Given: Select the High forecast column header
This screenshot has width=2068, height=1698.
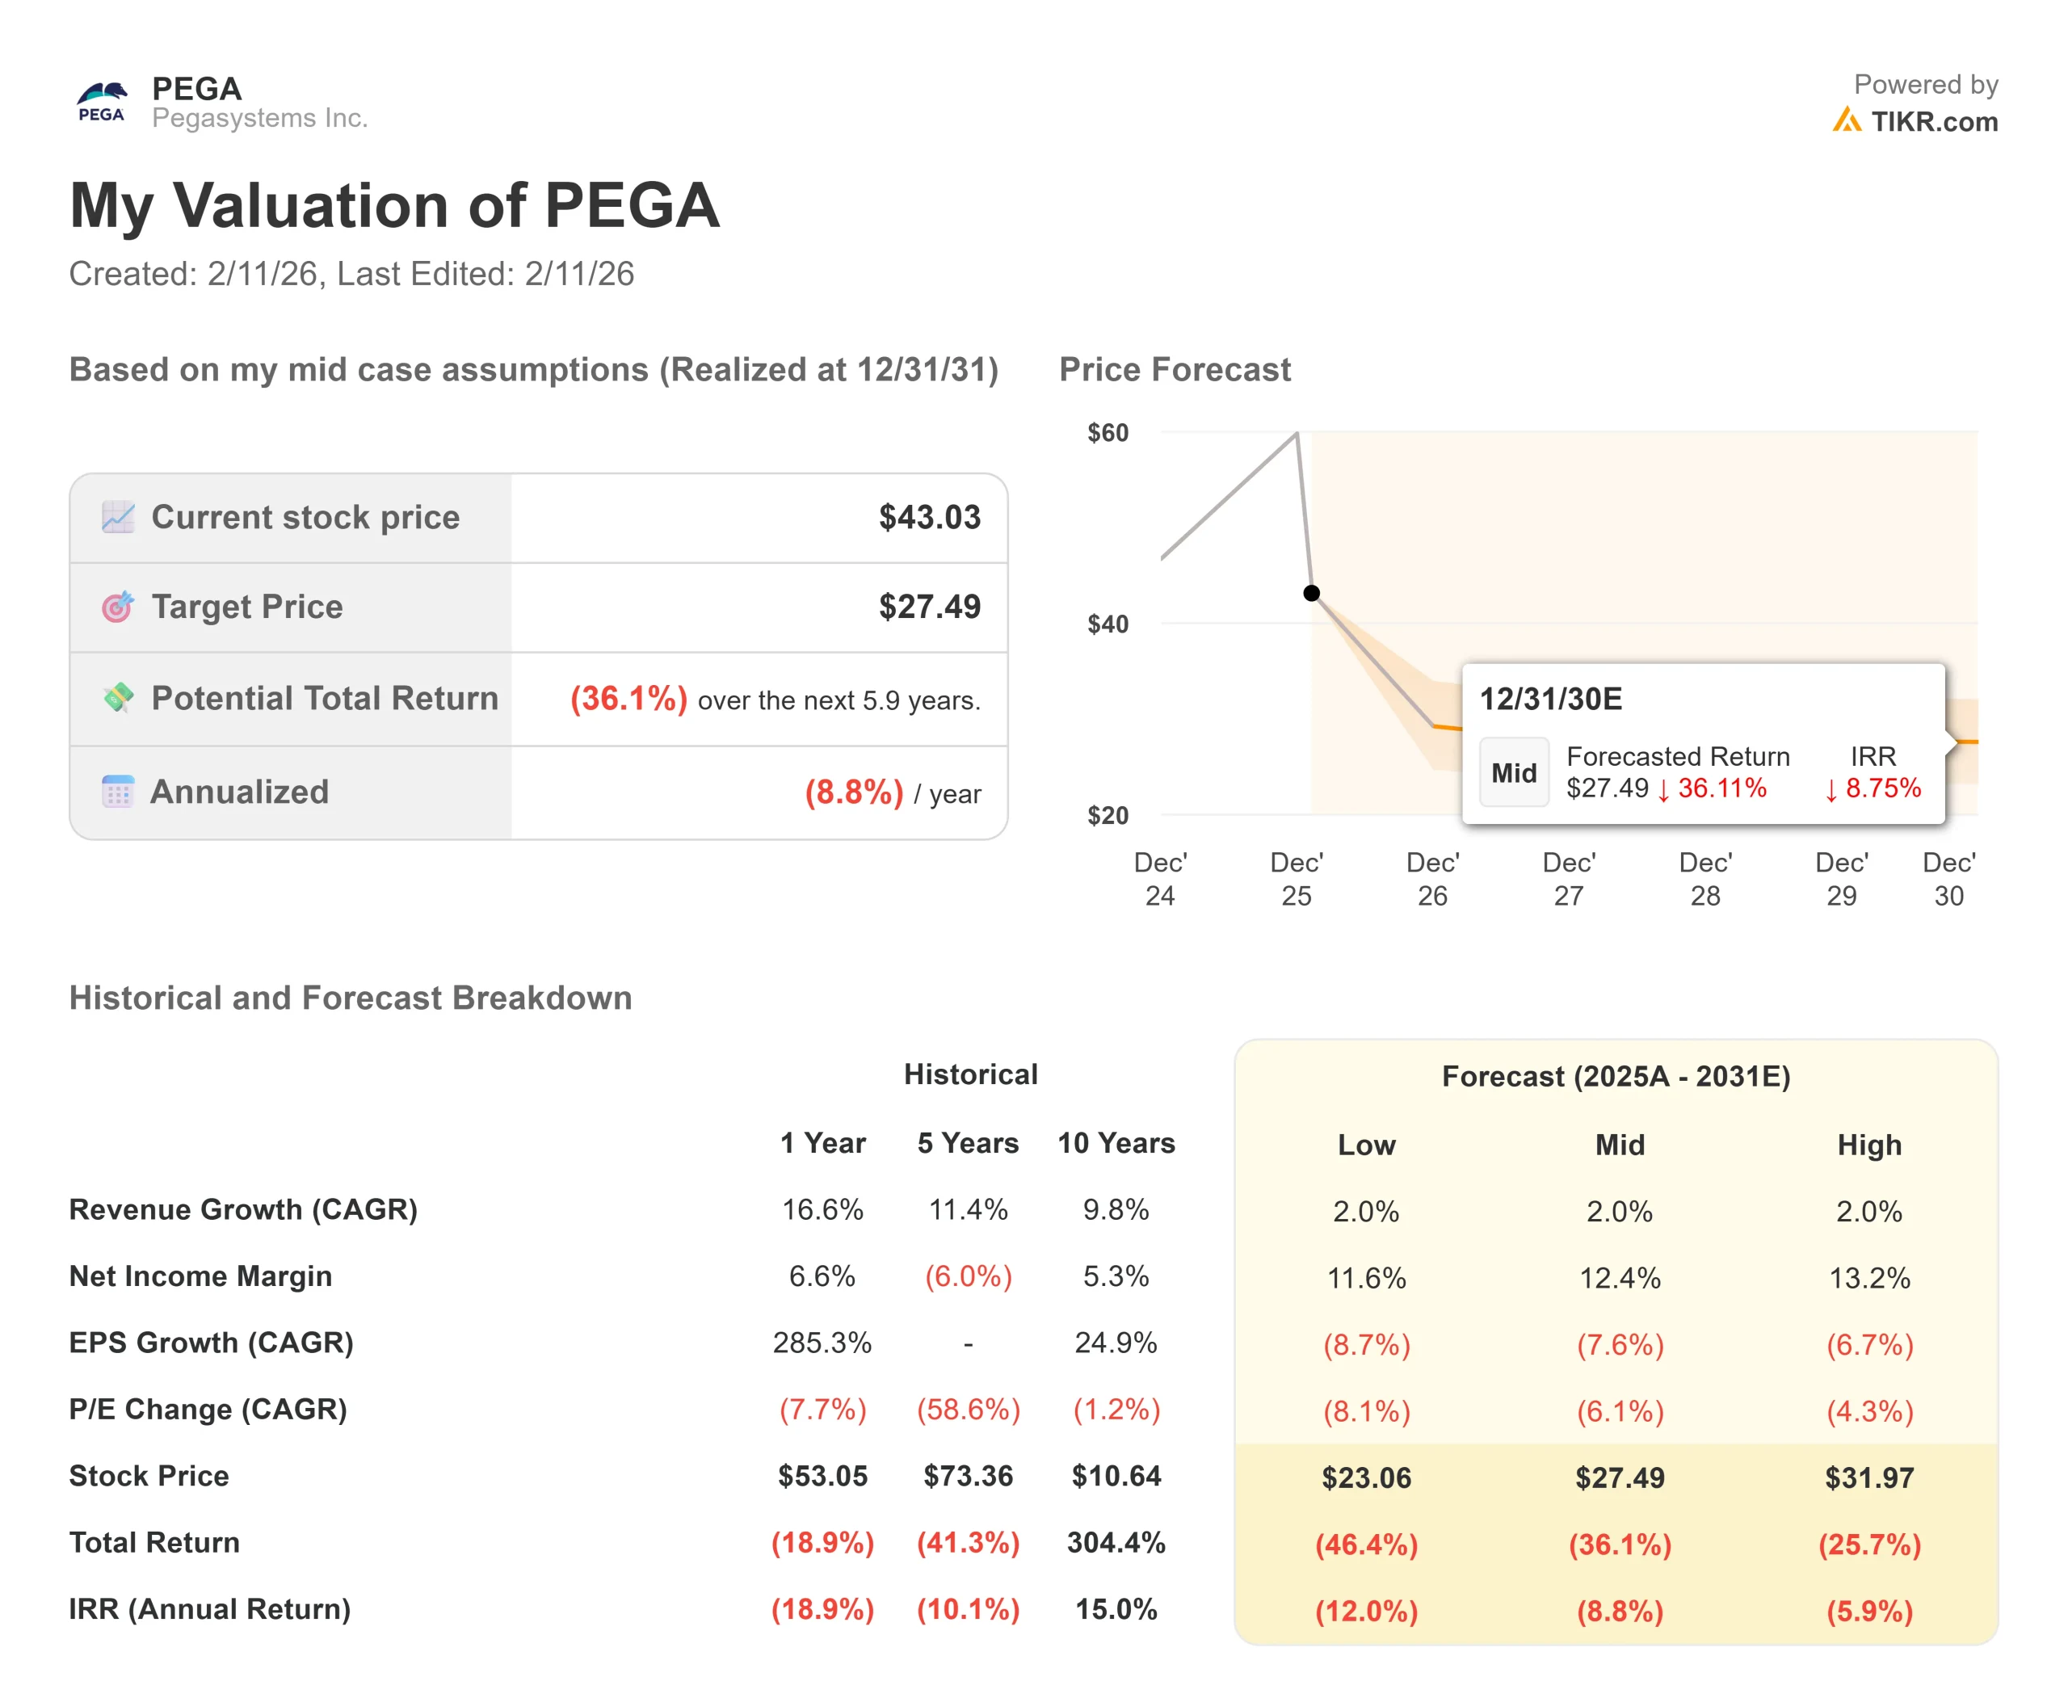Looking at the screenshot, I should 1868,1145.
